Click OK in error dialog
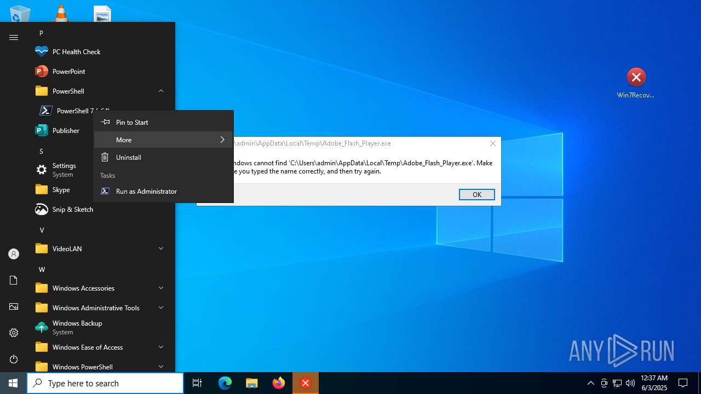This screenshot has height=394, width=701. [x=476, y=194]
